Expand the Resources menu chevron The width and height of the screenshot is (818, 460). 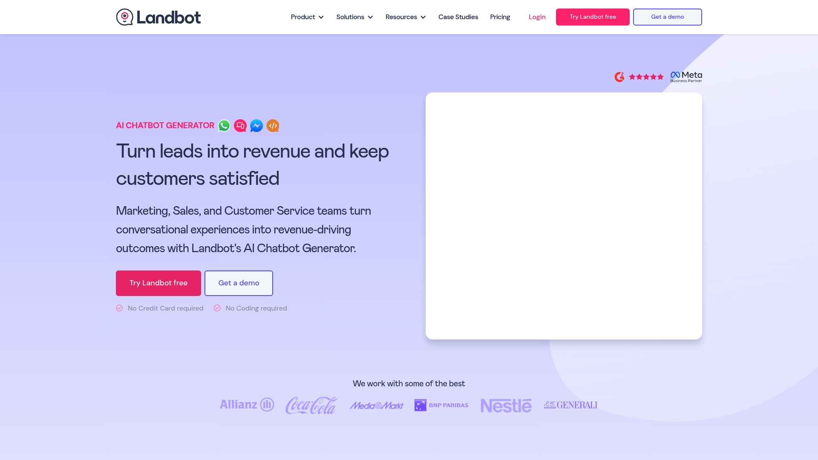(x=423, y=17)
